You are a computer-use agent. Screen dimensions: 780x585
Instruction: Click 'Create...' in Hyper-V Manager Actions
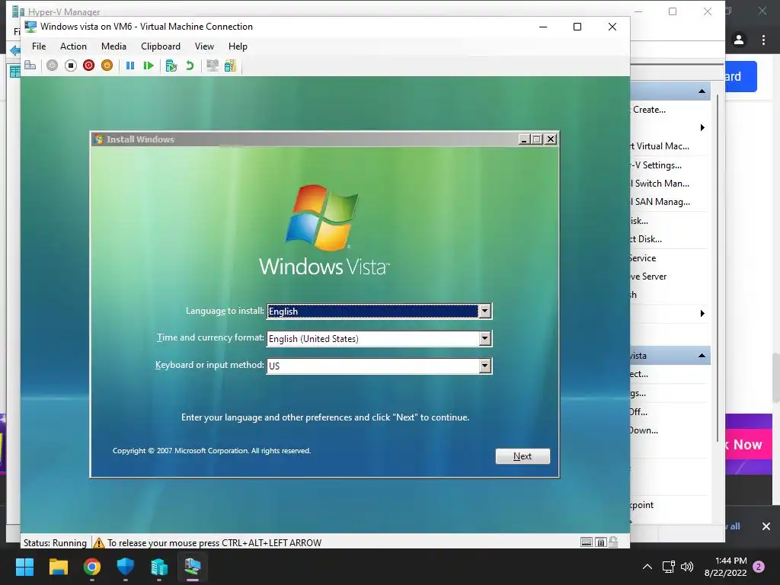649,110
